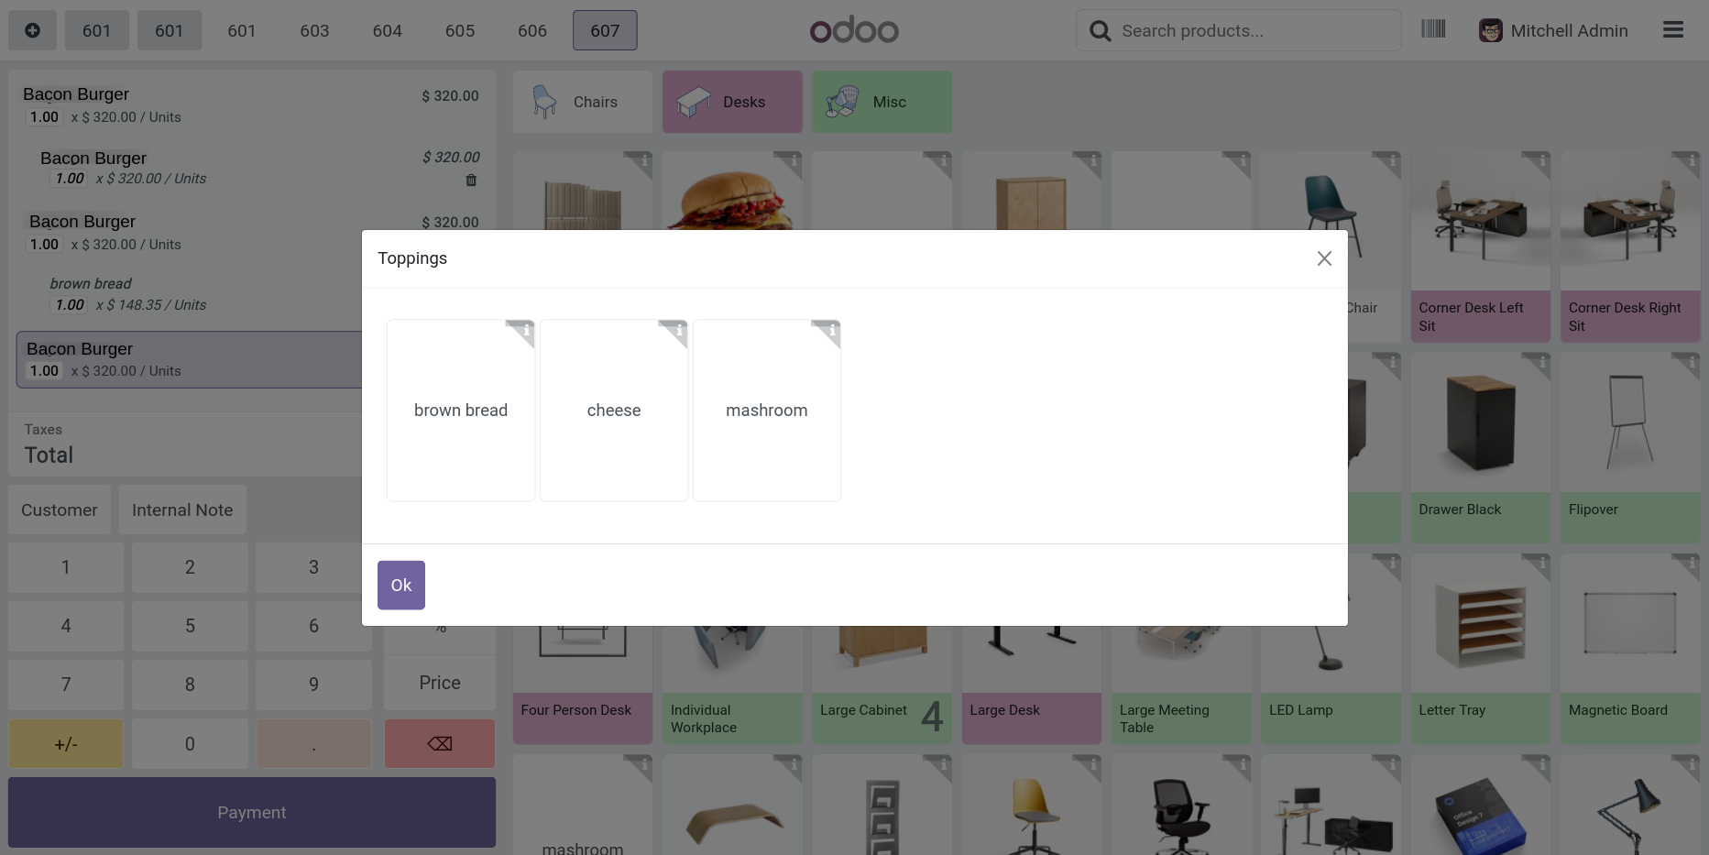Switch to order tab 607
This screenshot has height=855, width=1709.
pos(605,30)
